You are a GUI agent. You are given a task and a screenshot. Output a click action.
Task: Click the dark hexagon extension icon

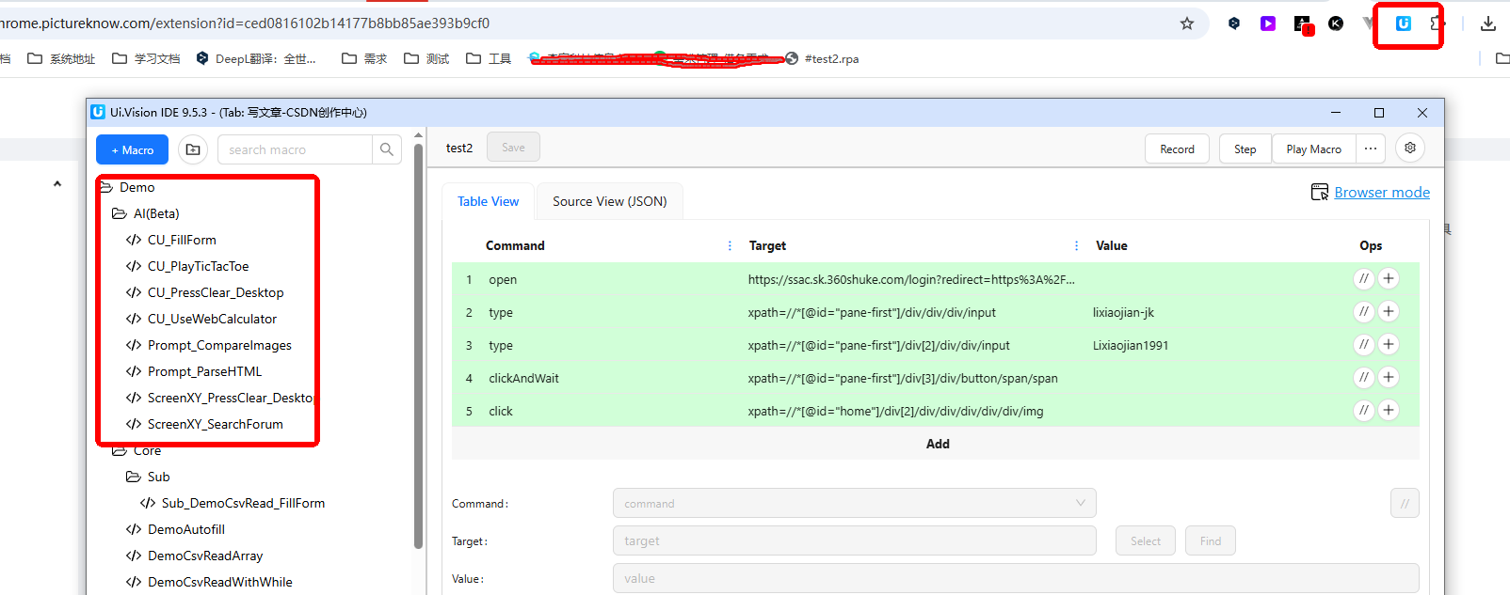(1234, 23)
